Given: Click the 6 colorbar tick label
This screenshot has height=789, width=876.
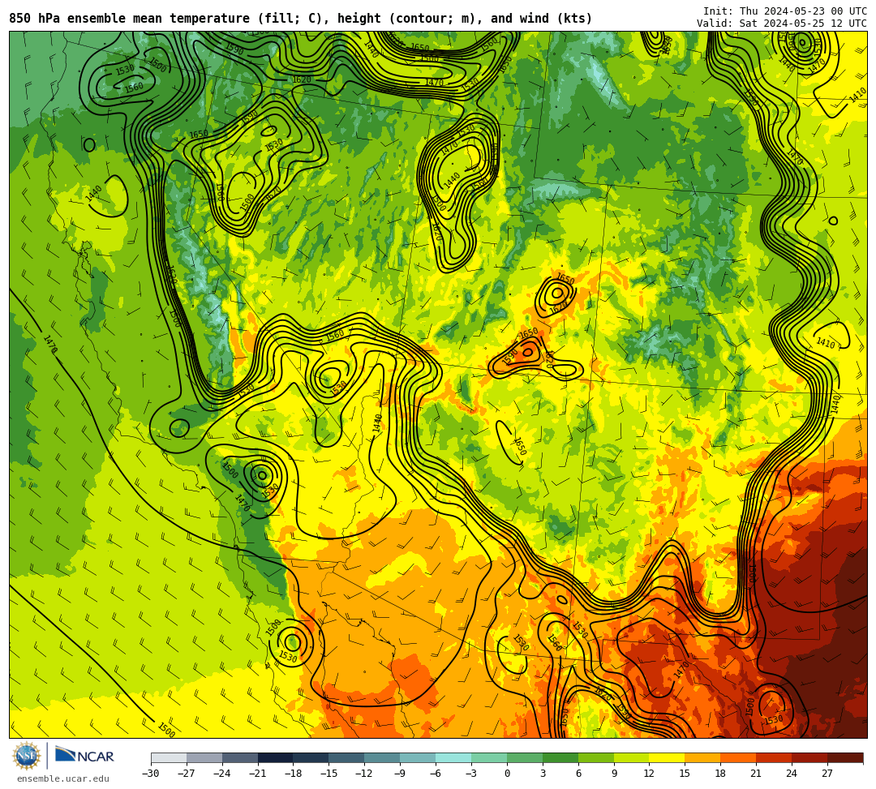Looking at the screenshot, I should coord(578,774).
